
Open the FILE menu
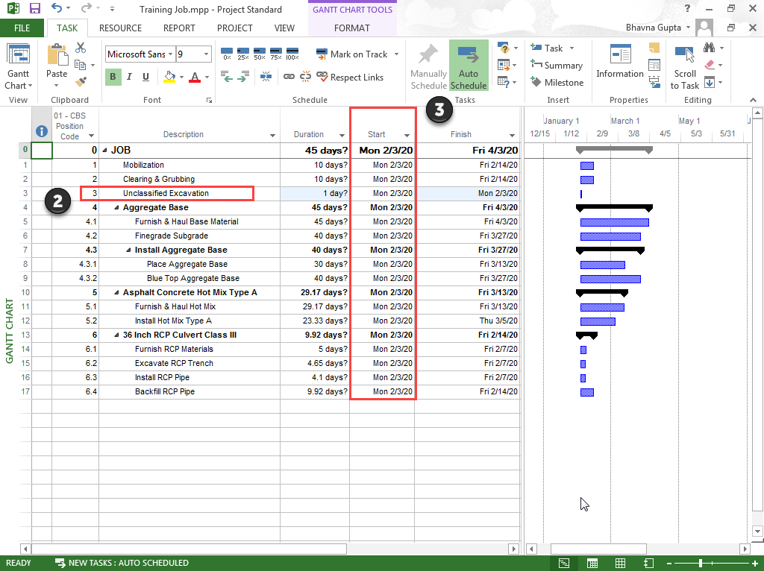pos(22,28)
